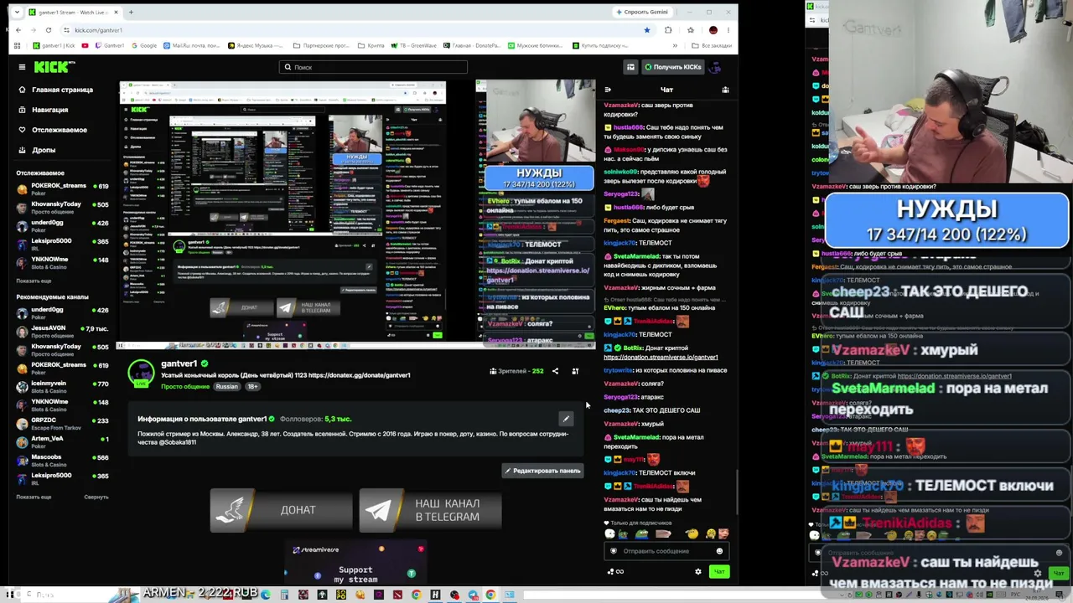Open the Партнерские прог... bookmarks folder
The image size is (1073, 603).
pyautogui.click(x=321, y=45)
